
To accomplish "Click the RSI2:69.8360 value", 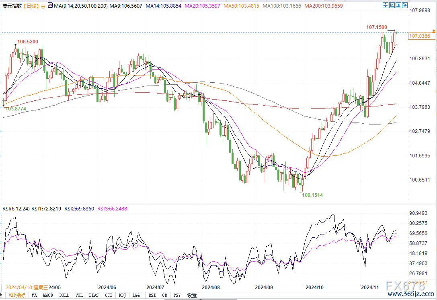I will coord(79,209).
